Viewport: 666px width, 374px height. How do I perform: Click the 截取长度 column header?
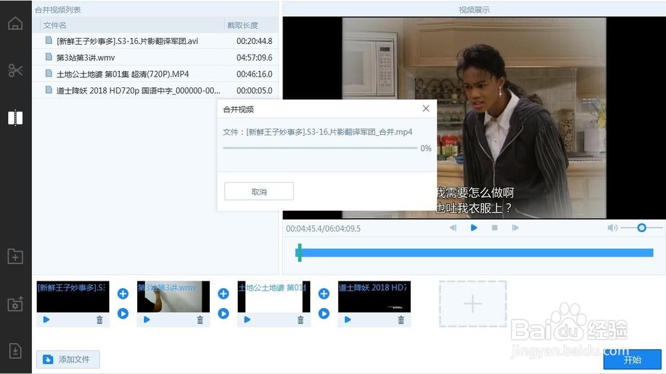point(242,25)
